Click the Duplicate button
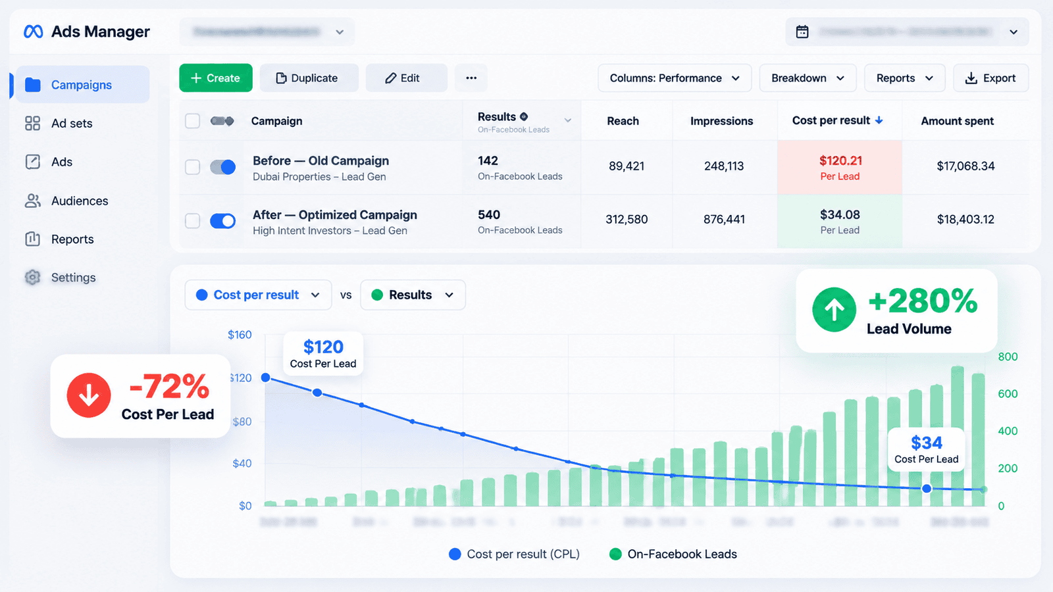Screen dimensions: 1053x592 (x=309, y=78)
